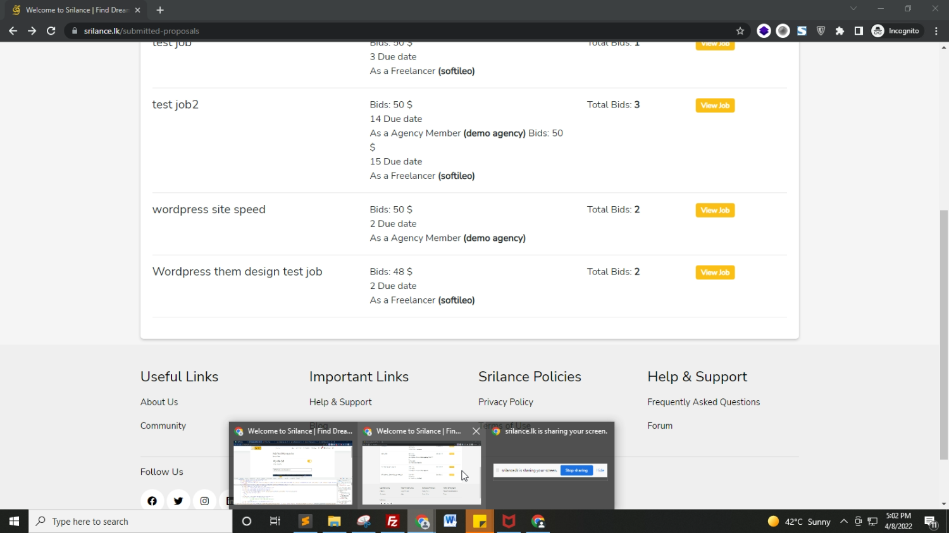Viewport: 949px width, 533px height.
Task: Open Sublime Text from the taskbar
Action: click(x=305, y=522)
